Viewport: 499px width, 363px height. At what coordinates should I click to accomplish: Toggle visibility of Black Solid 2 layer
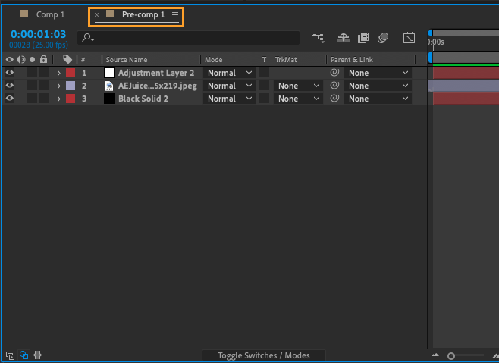[10, 99]
